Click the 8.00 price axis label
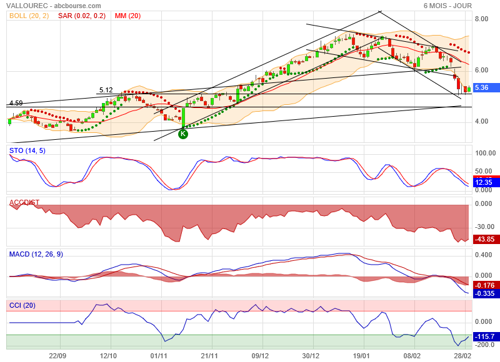500x362 pixels. (481, 19)
